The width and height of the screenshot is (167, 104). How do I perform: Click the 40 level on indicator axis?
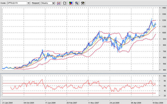click(165, 91)
